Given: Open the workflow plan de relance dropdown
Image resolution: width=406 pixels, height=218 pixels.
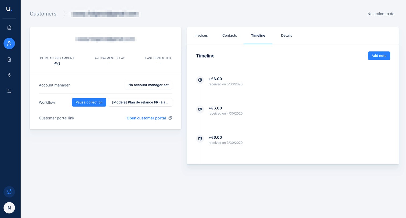Looking at the screenshot, I should pyautogui.click(x=140, y=102).
